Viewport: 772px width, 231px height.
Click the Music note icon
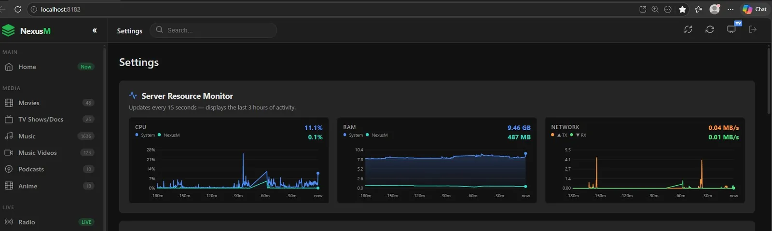tap(9, 136)
